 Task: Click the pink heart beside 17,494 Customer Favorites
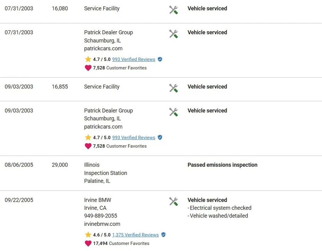88,243
